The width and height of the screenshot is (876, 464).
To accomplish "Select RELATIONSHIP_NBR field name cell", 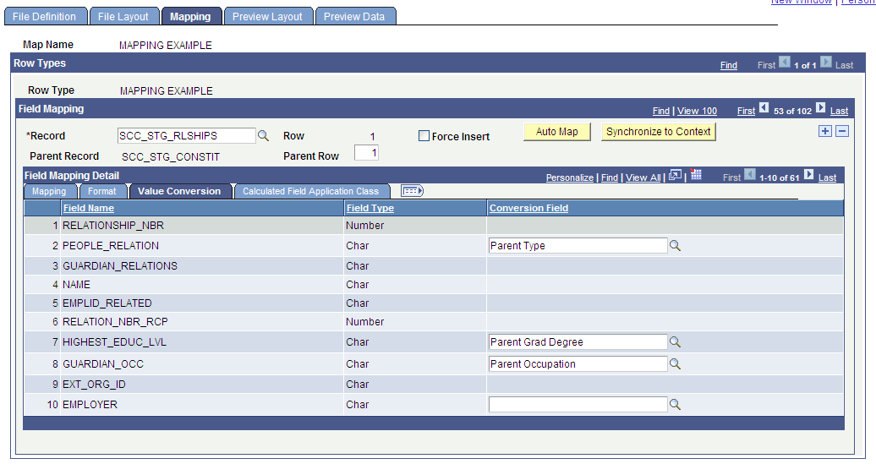I will coord(113,226).
